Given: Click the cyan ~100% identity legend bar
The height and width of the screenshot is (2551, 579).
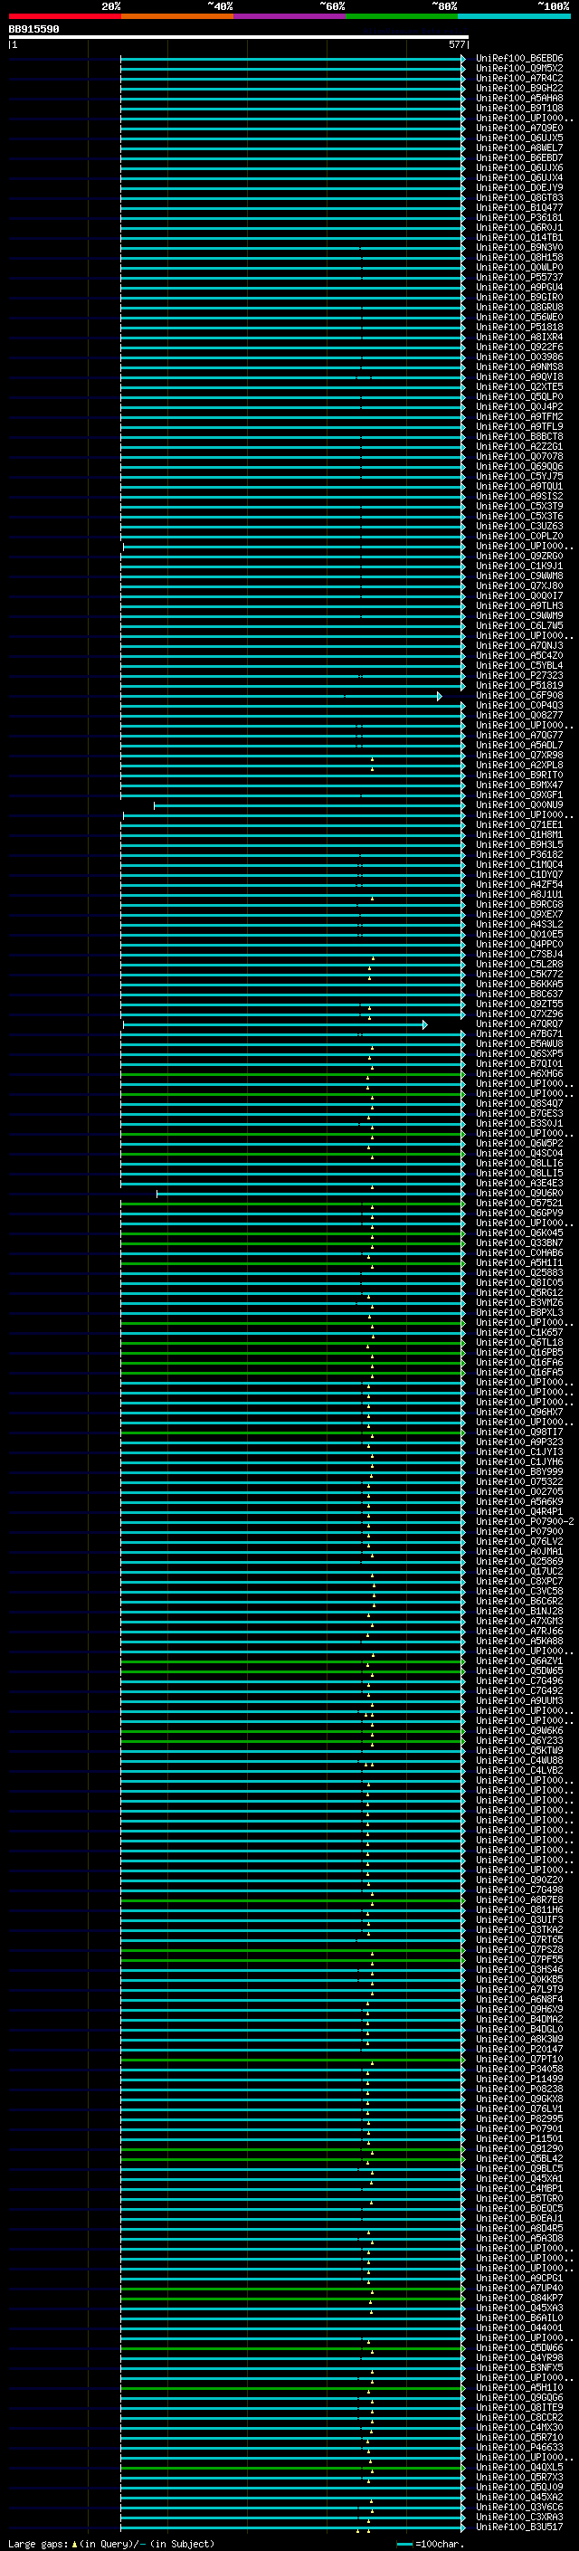Looking at the screenshot, I should click(x=515, y=16).
